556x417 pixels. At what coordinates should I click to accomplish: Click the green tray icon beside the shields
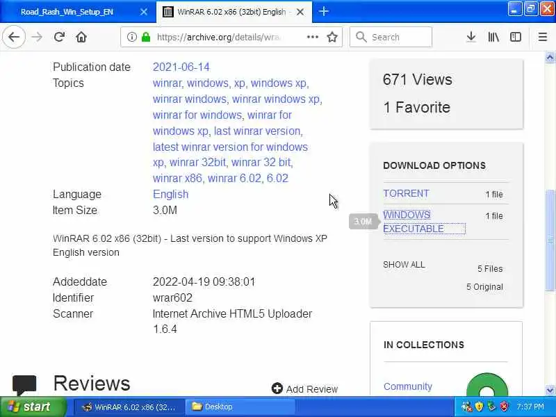pos(491,407)
